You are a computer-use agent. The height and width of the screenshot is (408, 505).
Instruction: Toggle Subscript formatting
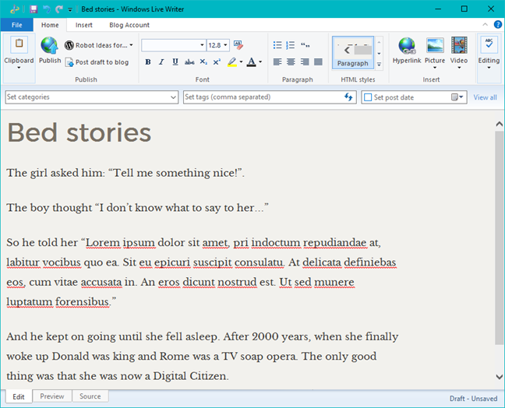coord(203,62)
